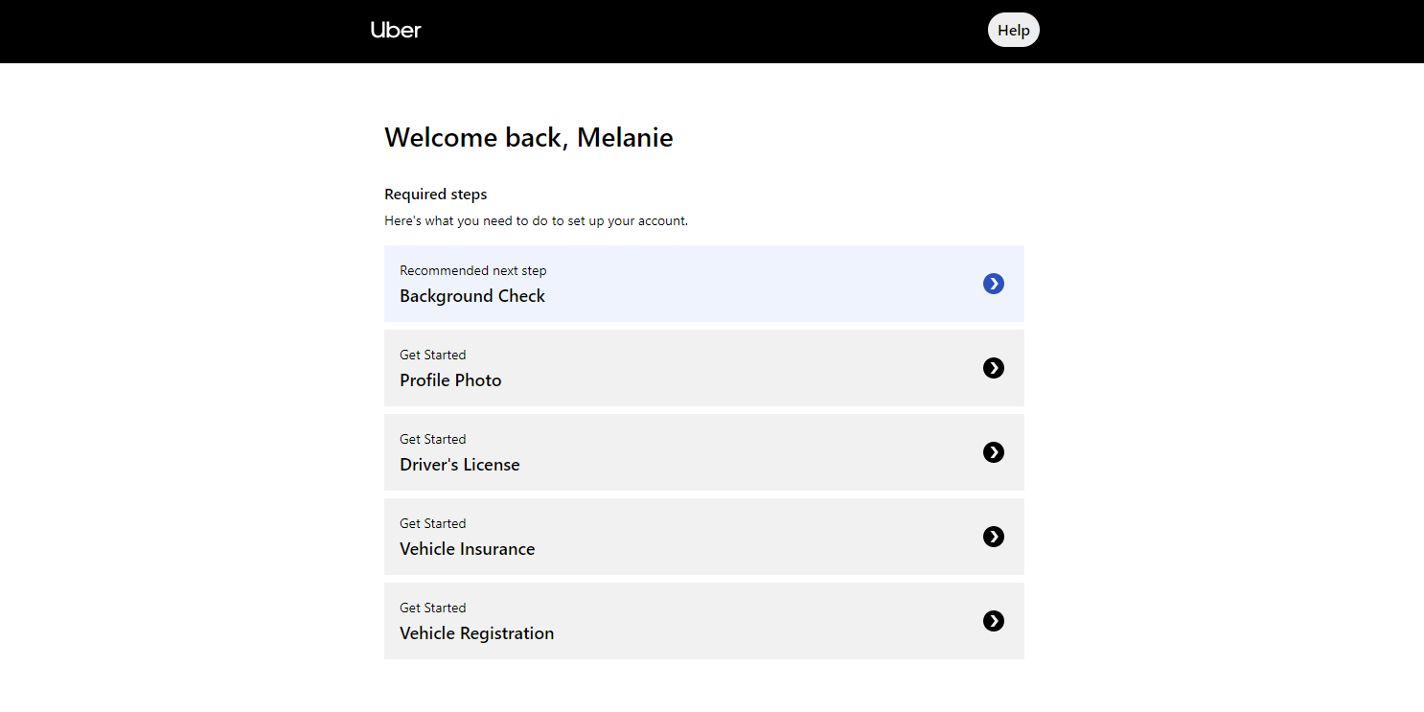This screenshot has width=1424, height=712.
Task: Open the Background Check step
Action: (x=472, y=296)
